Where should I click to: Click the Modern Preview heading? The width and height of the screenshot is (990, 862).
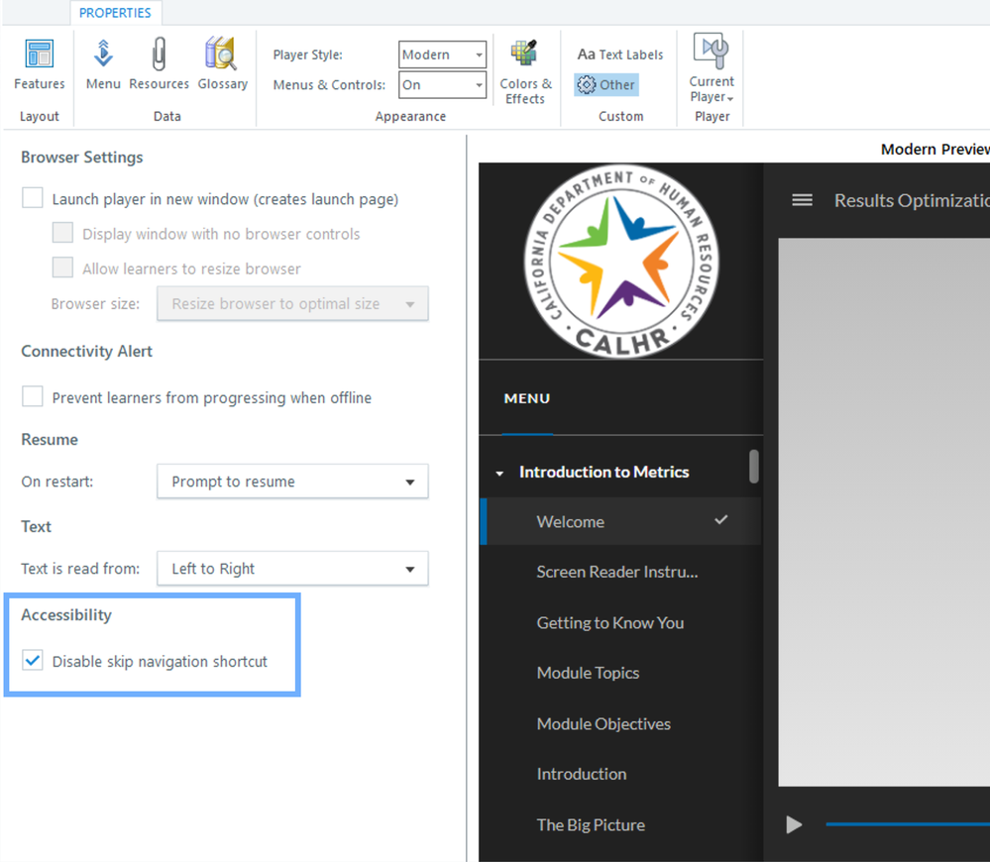pyautogui.click(x=935, y=150)
